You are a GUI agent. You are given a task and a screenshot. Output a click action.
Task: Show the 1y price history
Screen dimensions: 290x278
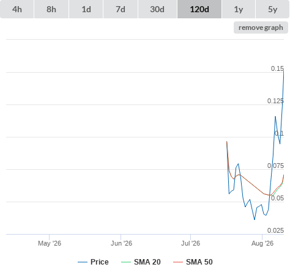tap(239, 9)
